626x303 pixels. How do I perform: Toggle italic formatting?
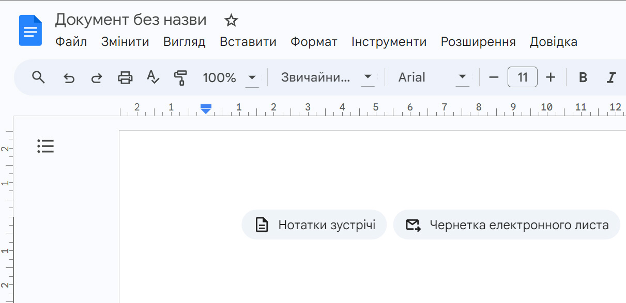[611, 77]
